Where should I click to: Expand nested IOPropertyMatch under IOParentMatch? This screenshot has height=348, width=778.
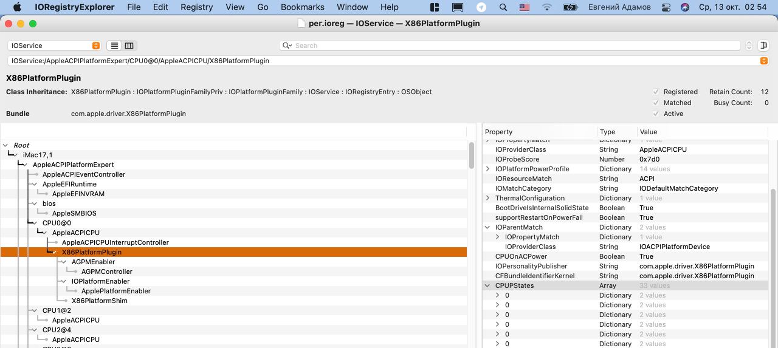[498, 237]
